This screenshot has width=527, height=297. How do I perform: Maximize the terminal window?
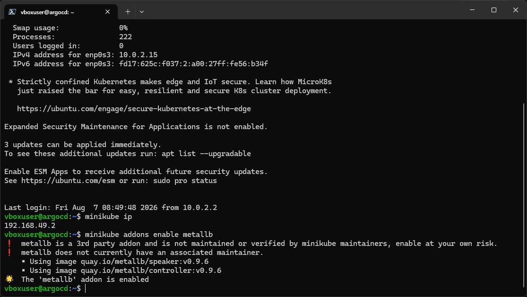coord(494,10)
